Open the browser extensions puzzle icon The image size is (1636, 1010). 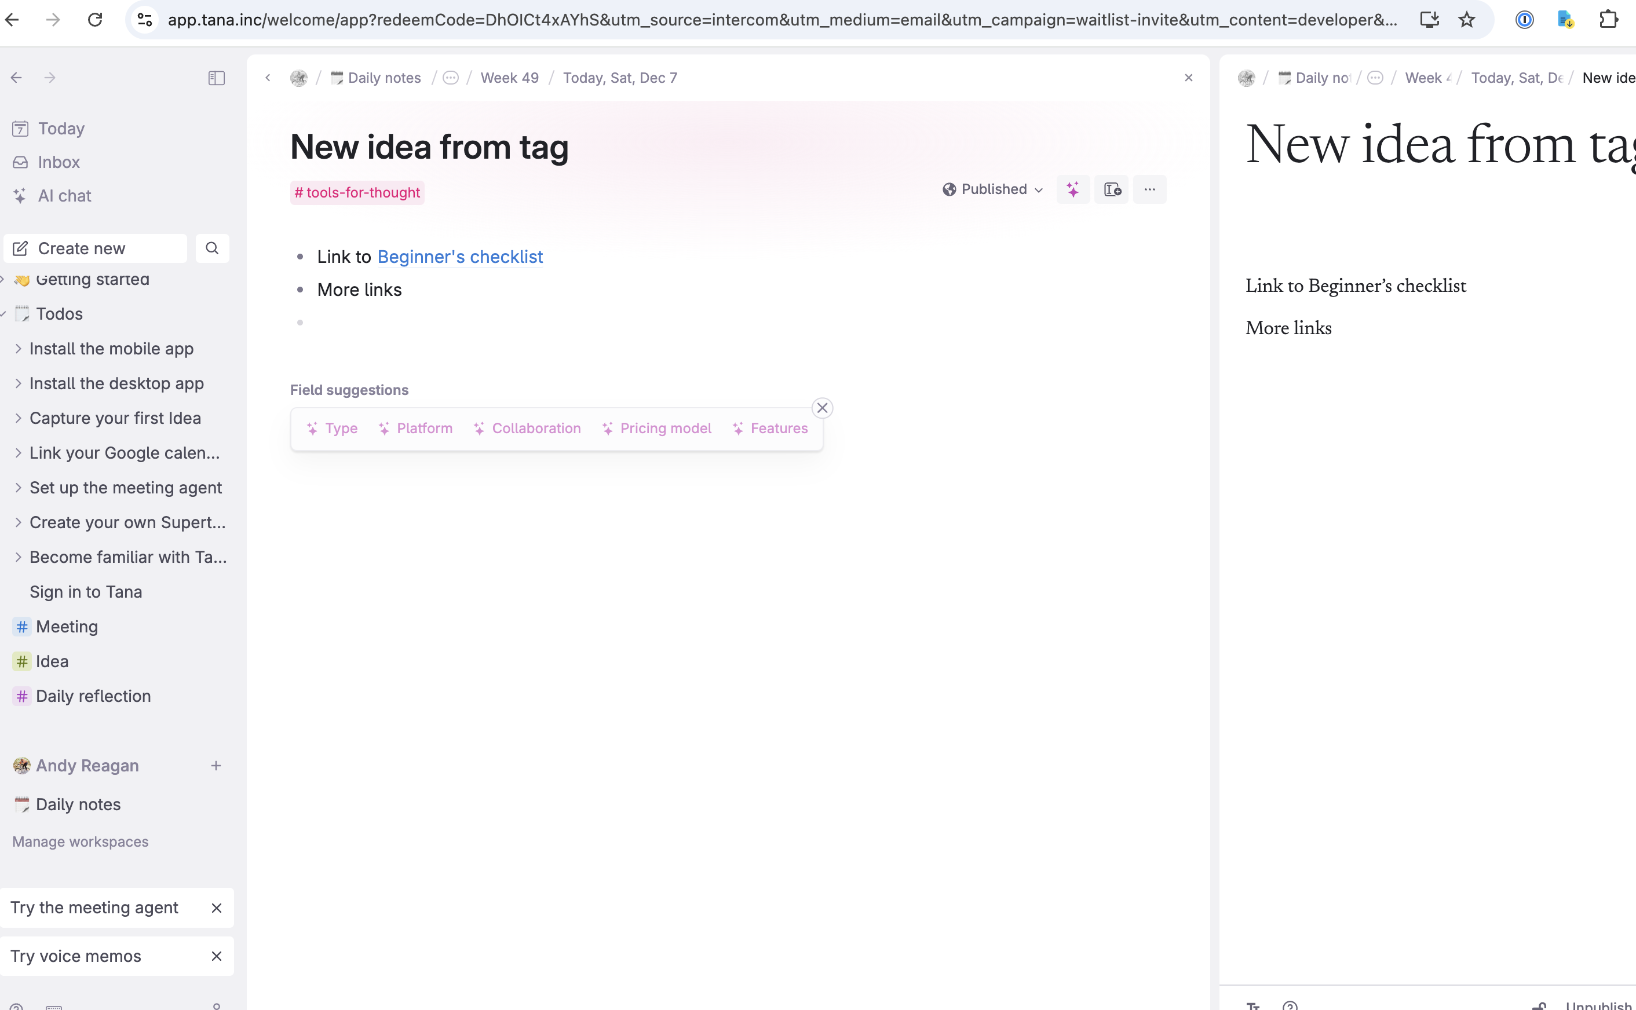1609,20
